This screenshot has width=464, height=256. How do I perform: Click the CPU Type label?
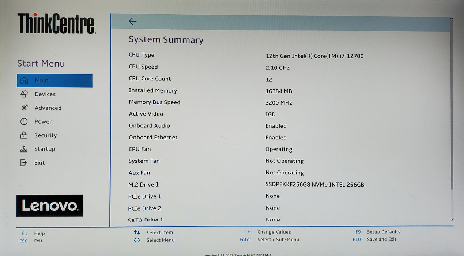pos(142,55)
